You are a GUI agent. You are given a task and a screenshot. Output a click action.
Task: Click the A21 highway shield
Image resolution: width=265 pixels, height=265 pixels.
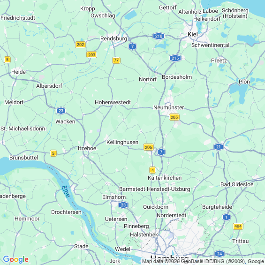coord(219,147)
